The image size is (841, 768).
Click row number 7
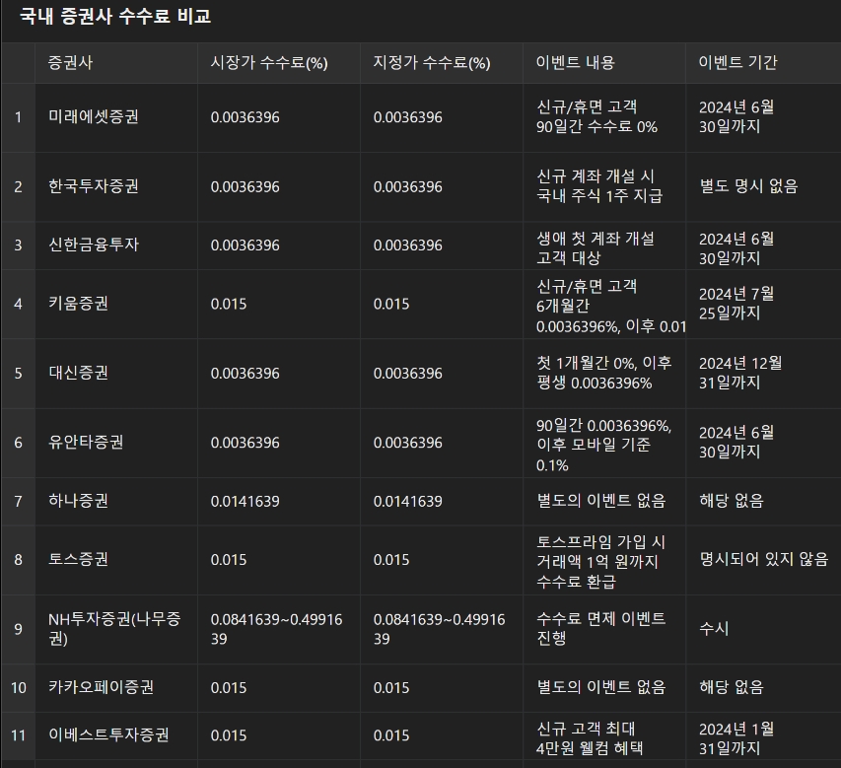point(18,501)
